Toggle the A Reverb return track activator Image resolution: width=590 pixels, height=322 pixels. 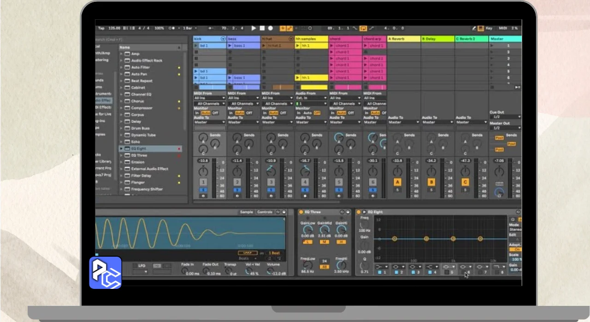point(397,183)
